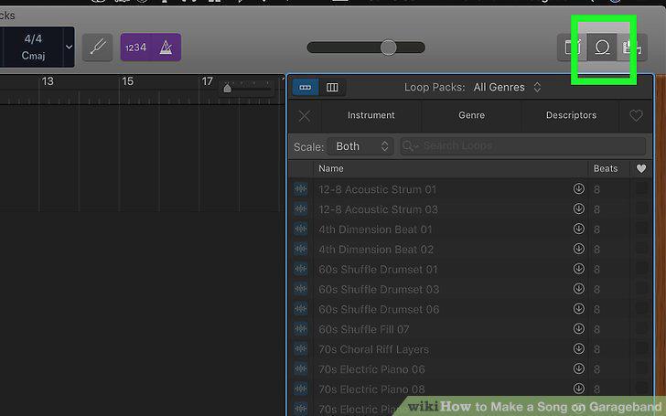This screenshot has height=416, width=666.
Task: Select loop 70s Electric Piano 08
Action: click(371, 389)
